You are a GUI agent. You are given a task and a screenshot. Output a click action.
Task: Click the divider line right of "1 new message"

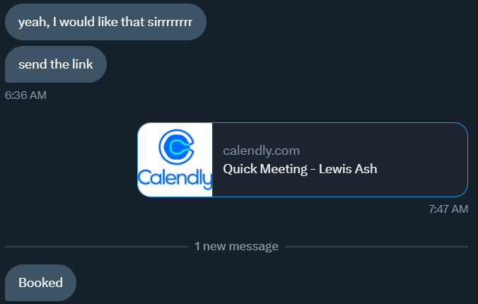tap(376, 247)
